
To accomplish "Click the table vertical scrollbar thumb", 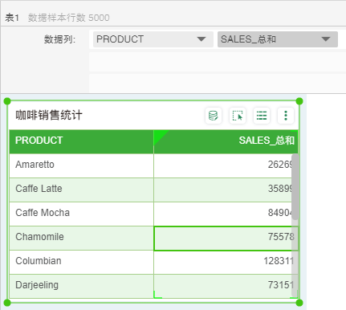I will [x=295, y=187].
